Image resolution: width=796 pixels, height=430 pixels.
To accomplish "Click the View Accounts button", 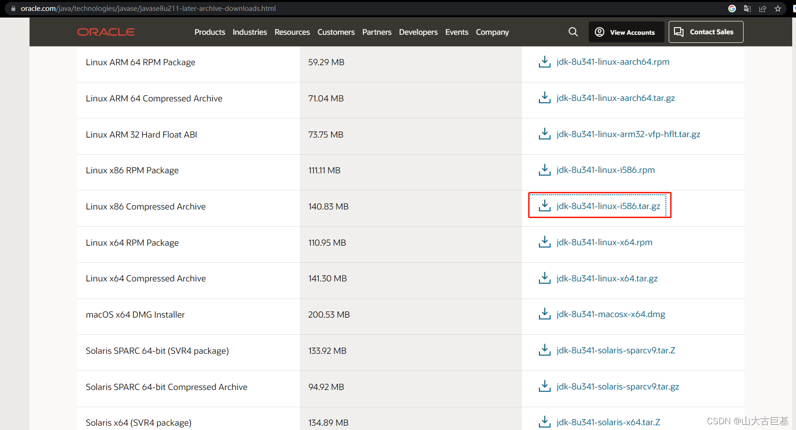I will [x=626, y=32].
